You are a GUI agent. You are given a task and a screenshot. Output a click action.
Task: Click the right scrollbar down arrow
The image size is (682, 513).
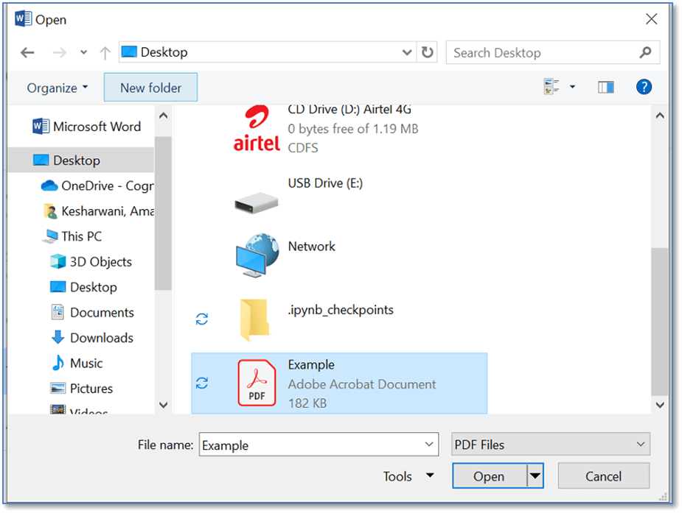point(660,404)
